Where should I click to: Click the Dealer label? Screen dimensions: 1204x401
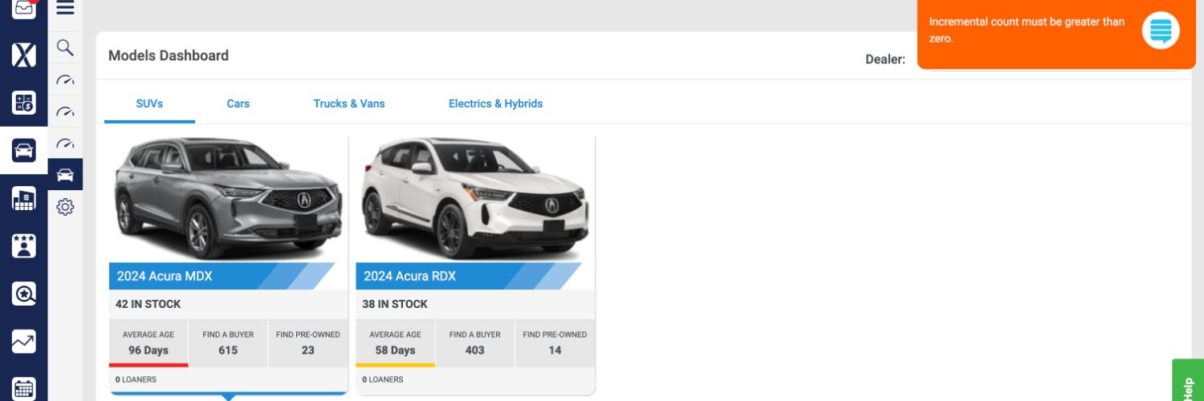pos(885,59)
